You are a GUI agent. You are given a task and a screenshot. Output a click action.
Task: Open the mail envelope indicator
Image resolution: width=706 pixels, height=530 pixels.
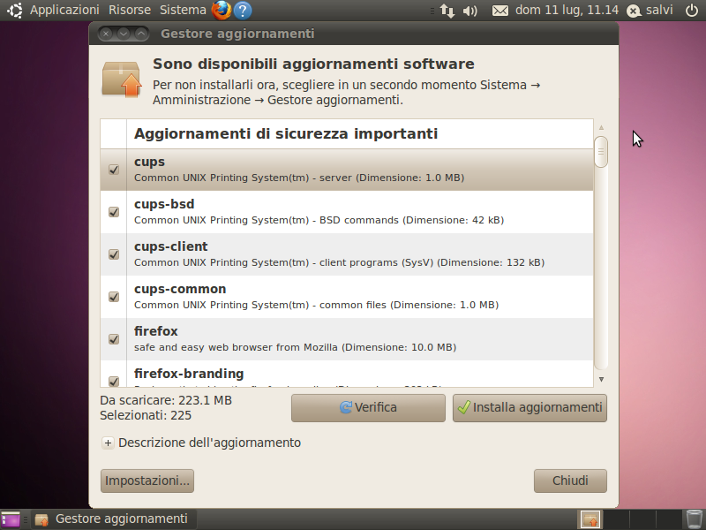coord(499,11)
